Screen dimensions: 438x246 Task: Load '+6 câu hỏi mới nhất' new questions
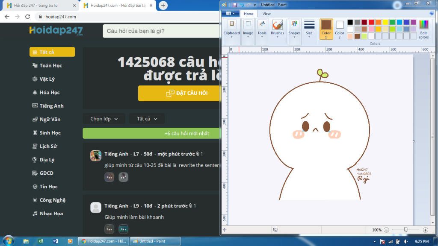151,133
